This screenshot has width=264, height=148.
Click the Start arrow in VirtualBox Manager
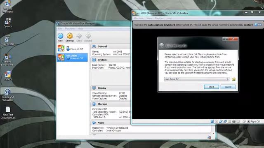click(x=79, y=37)
